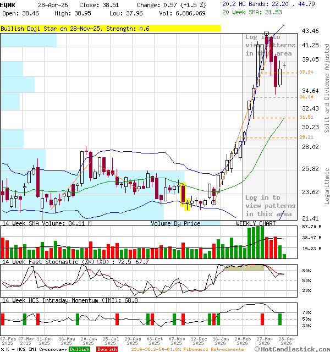Image resolution: width=330 pixels, height=352 pixels.
Task: Click the 34.00 Fibonacci level label
Action: coord(306,97)
